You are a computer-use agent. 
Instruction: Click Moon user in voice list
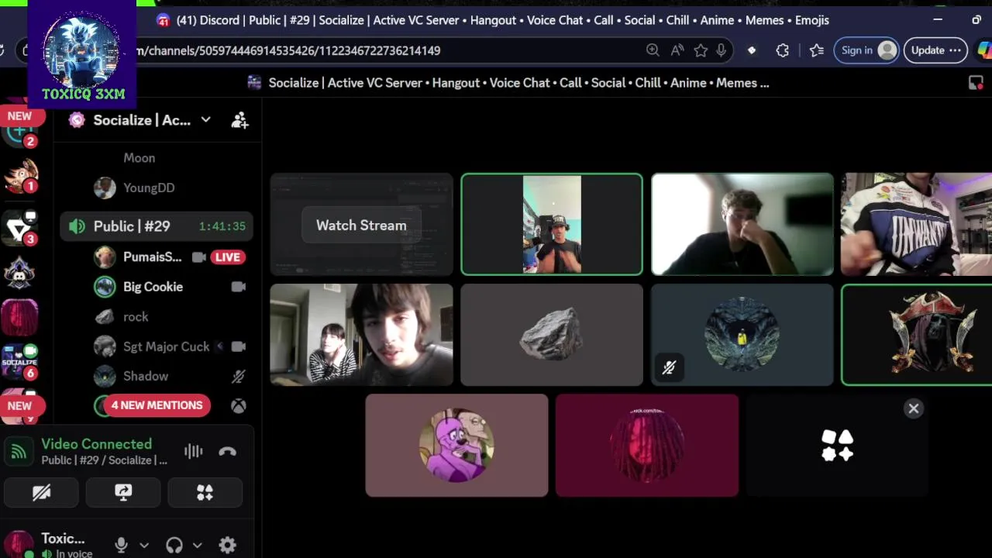139,158
